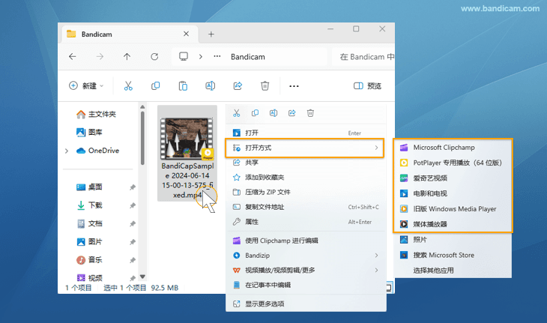Refresh the Bandicam folder view
The height and width of the screenshot is (323, 547).
[x=154, y=56]
